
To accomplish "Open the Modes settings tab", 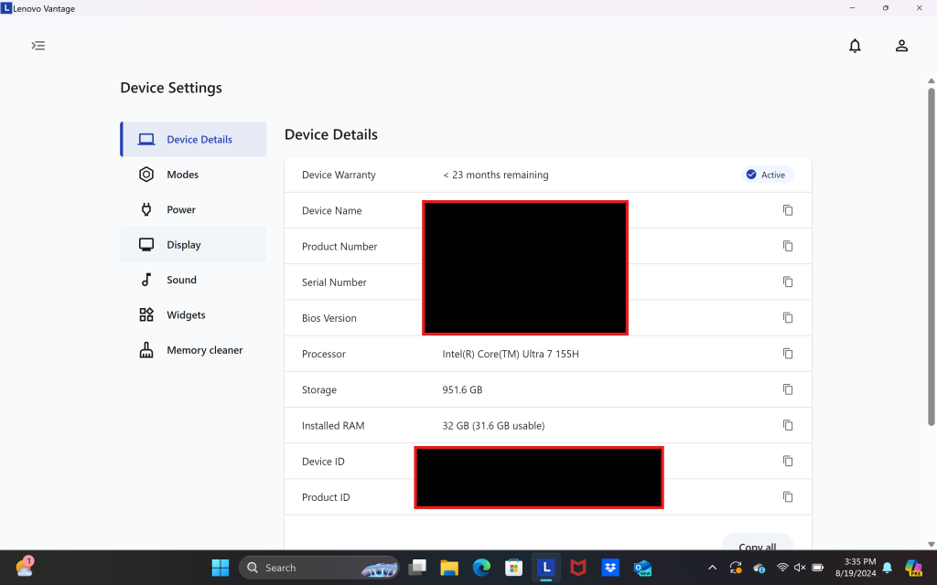I will tap(193, 175).
